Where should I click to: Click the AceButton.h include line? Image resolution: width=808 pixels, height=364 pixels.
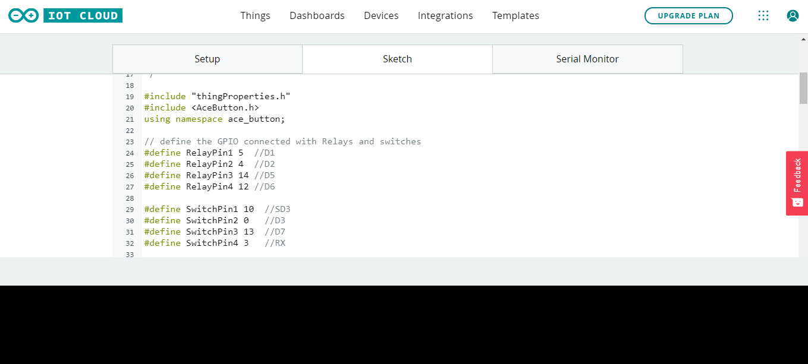click(202, 107)
